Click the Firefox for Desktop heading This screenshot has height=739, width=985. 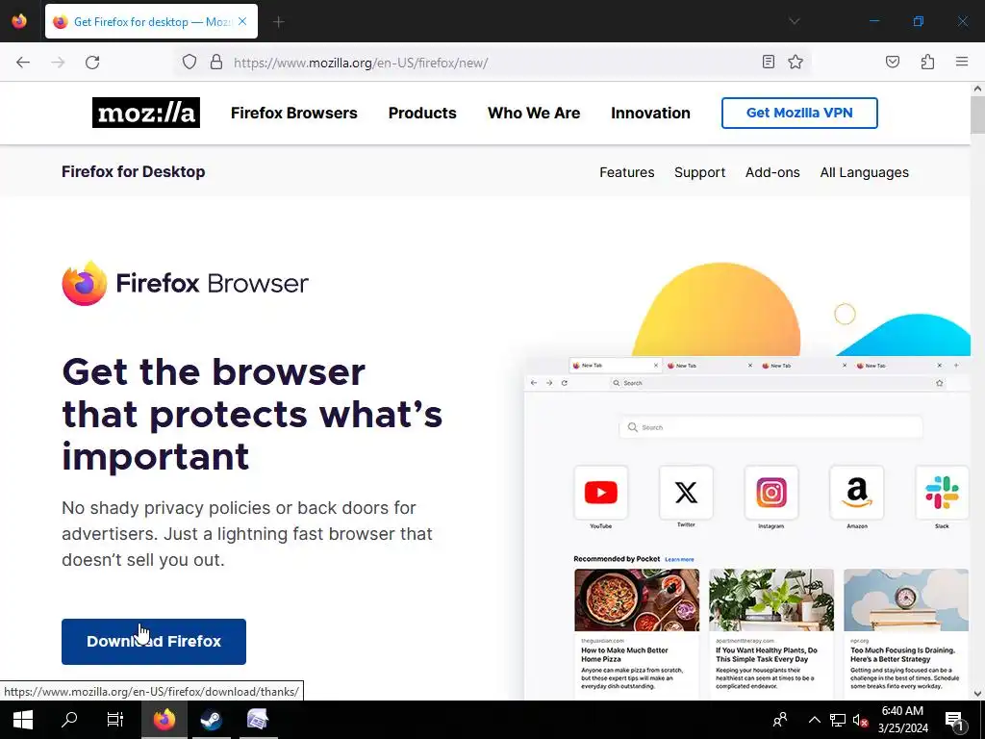click(133, 171)
